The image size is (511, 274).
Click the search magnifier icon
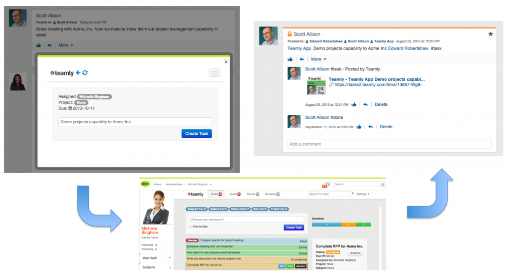383,184
